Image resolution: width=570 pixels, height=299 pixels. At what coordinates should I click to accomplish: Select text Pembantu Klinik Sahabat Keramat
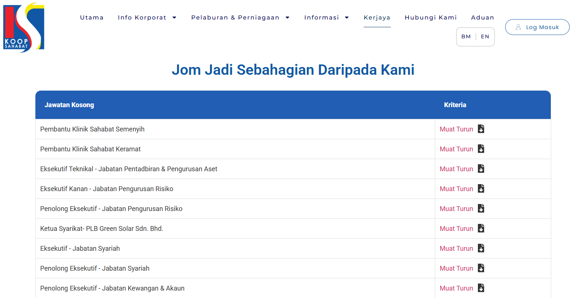tap(90, 149)
